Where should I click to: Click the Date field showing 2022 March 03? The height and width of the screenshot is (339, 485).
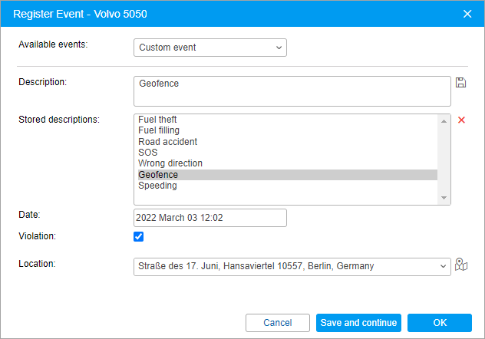[x=210, y=218]
